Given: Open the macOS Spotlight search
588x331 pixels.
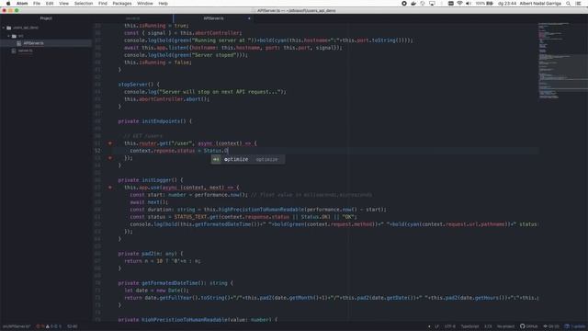Looking at the screenshot, I should [569, 4].
